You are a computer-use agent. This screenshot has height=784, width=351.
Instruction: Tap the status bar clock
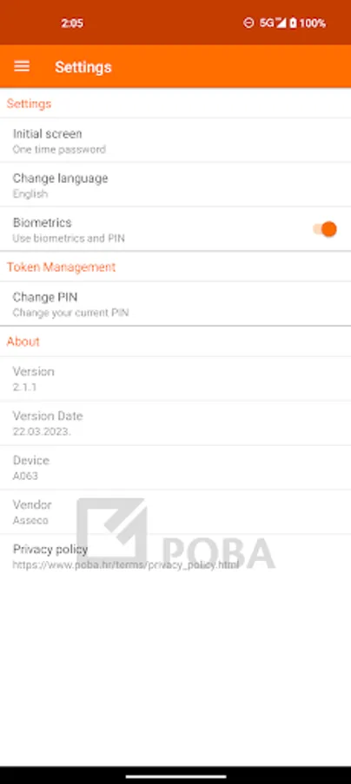tap(72, 23)
